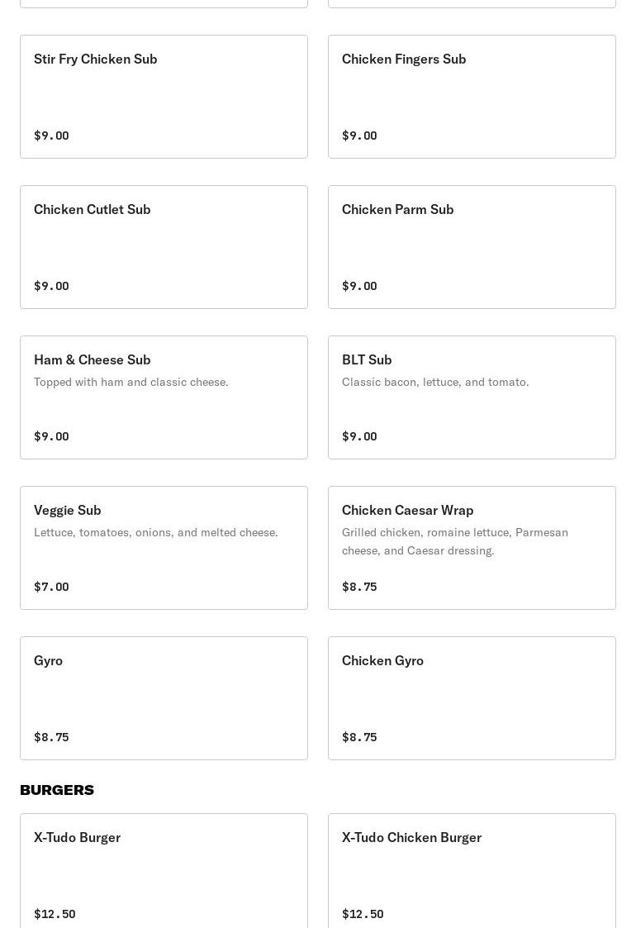Screen dimensions: 636x928
Task: Select the Ham & Cheese Sub item
Action: (x=164, y=397)
